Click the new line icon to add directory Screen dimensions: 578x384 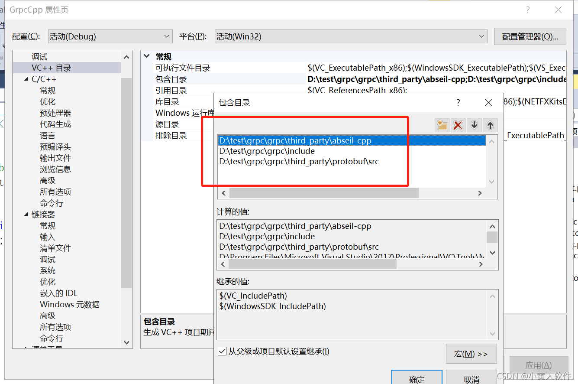point(442,125)
